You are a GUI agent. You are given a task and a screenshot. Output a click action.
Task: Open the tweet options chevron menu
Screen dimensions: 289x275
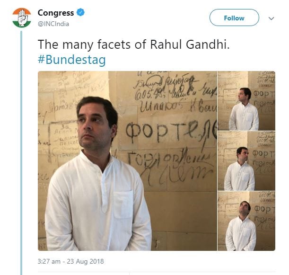coord(271,18)
